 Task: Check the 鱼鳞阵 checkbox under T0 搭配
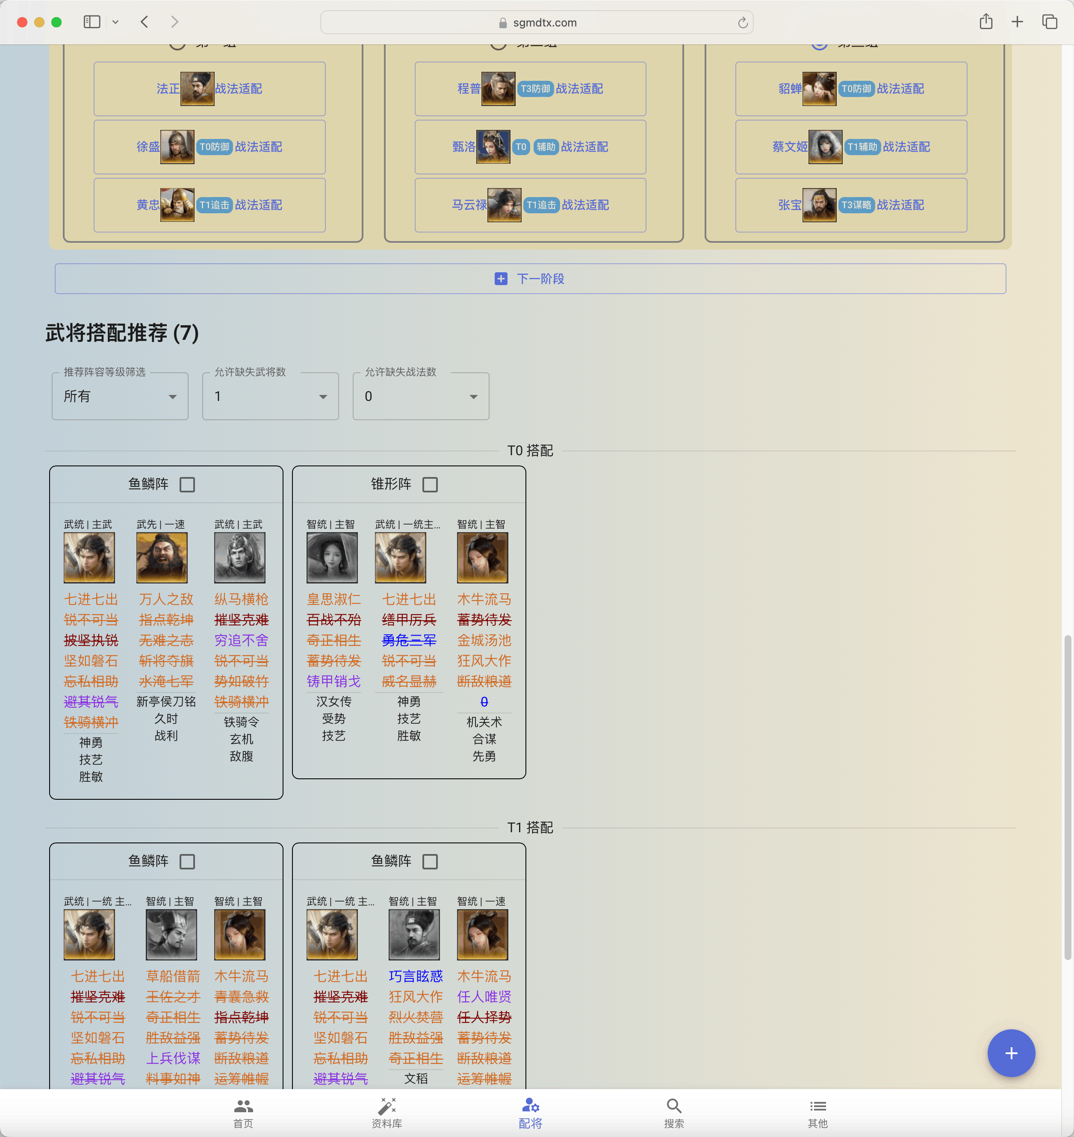(187, 485)
